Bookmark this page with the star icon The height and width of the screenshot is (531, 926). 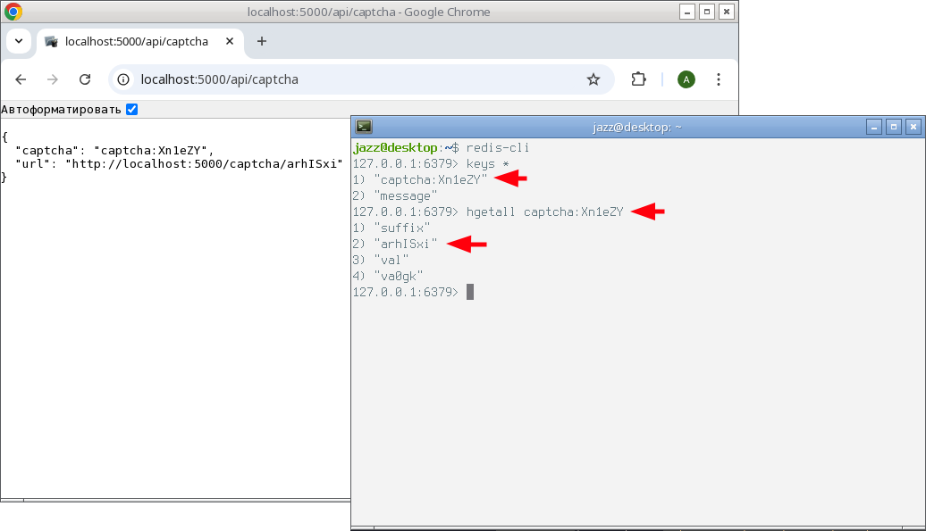click(x=593, y=79)
